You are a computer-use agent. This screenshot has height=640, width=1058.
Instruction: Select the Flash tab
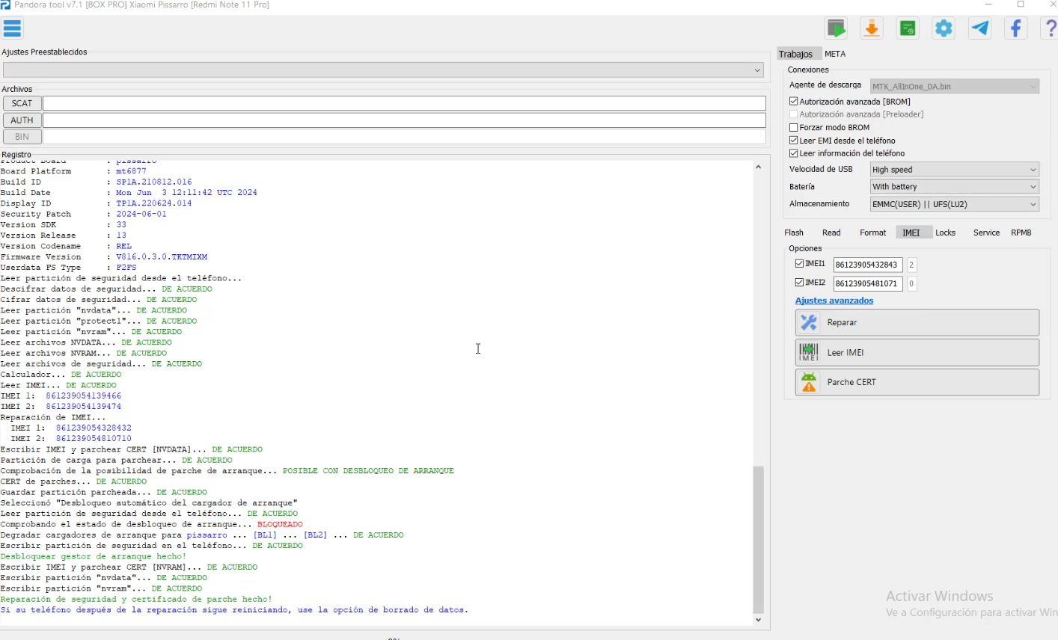tap(794, 233)
